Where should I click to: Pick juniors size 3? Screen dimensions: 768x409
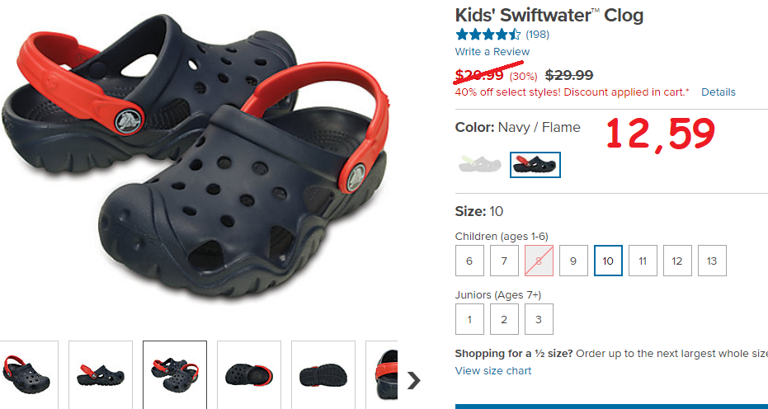click(x=539, y=319)
